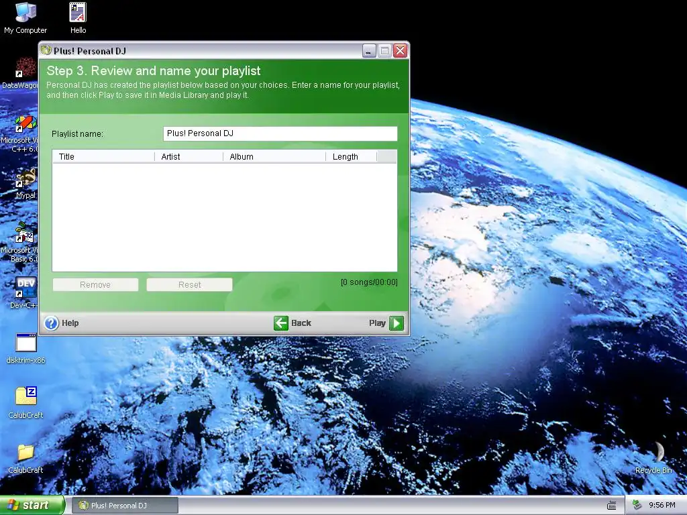
Task: Sort playlist by Title column
Action: (103, 157)
